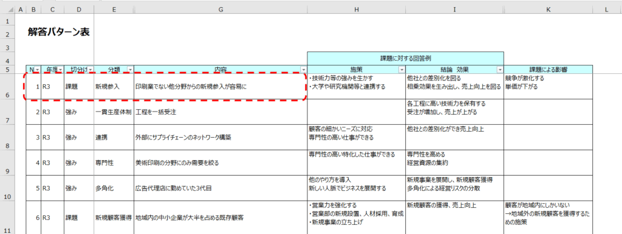Screen dimensions: 622x234
Task: Open the 内容 column filter dropdown
Action: [x=303, y=69]
